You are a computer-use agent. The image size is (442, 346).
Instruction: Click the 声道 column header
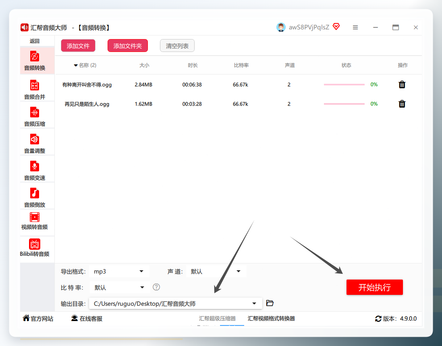[290, 65]
